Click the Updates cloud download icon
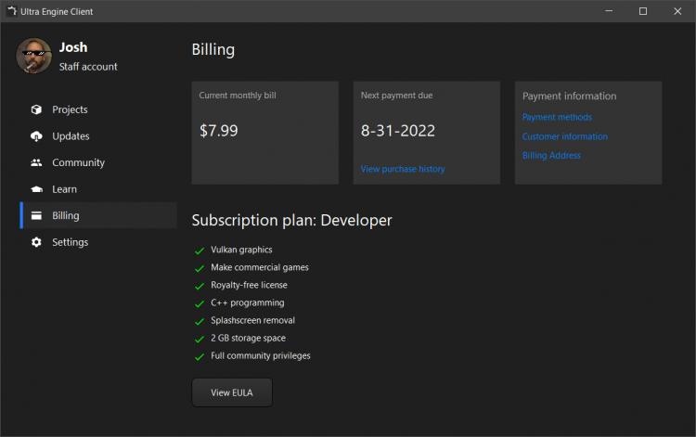This screenshot has width=696, height=437. (x=36, y=136)
